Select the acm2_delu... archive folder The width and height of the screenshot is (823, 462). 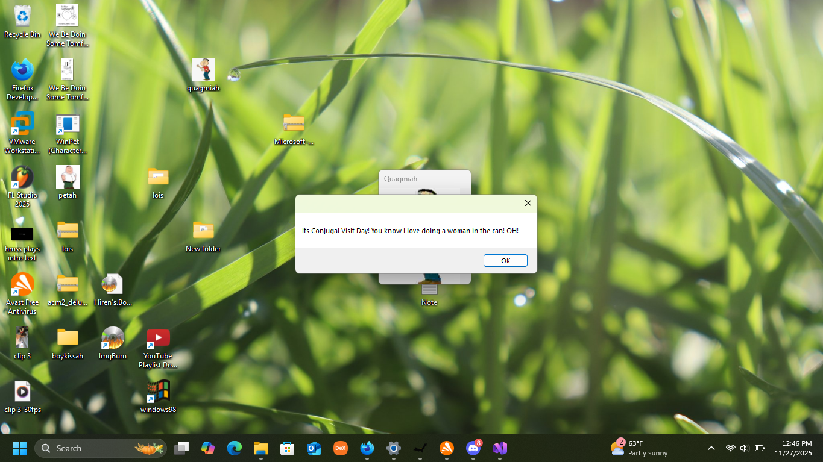pyautogui.click(x=68, y=289)
